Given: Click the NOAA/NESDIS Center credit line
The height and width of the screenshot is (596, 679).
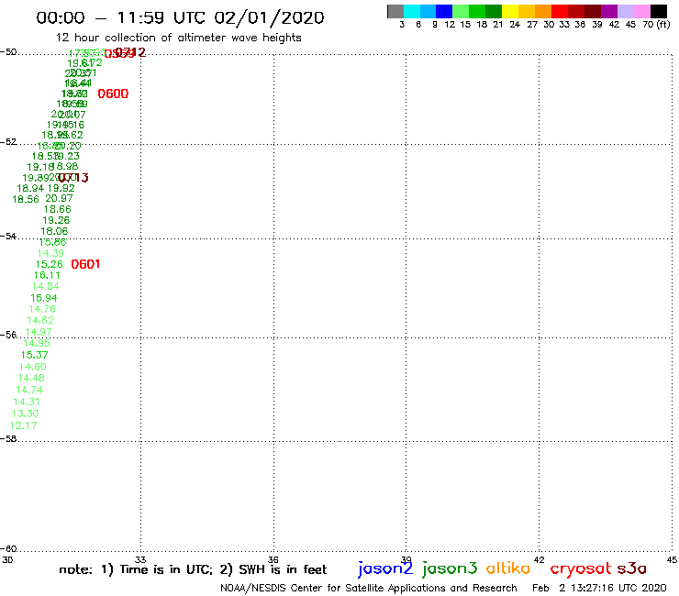Looking at the screenshot, I should 369,588.
